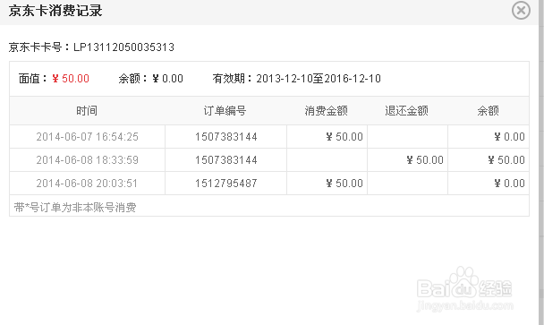Image resolution: width=544 pixels, height=325 pixels.
Task: Click the 消费金额 column header
Action: pyautogui.click(x=326, y=111)
